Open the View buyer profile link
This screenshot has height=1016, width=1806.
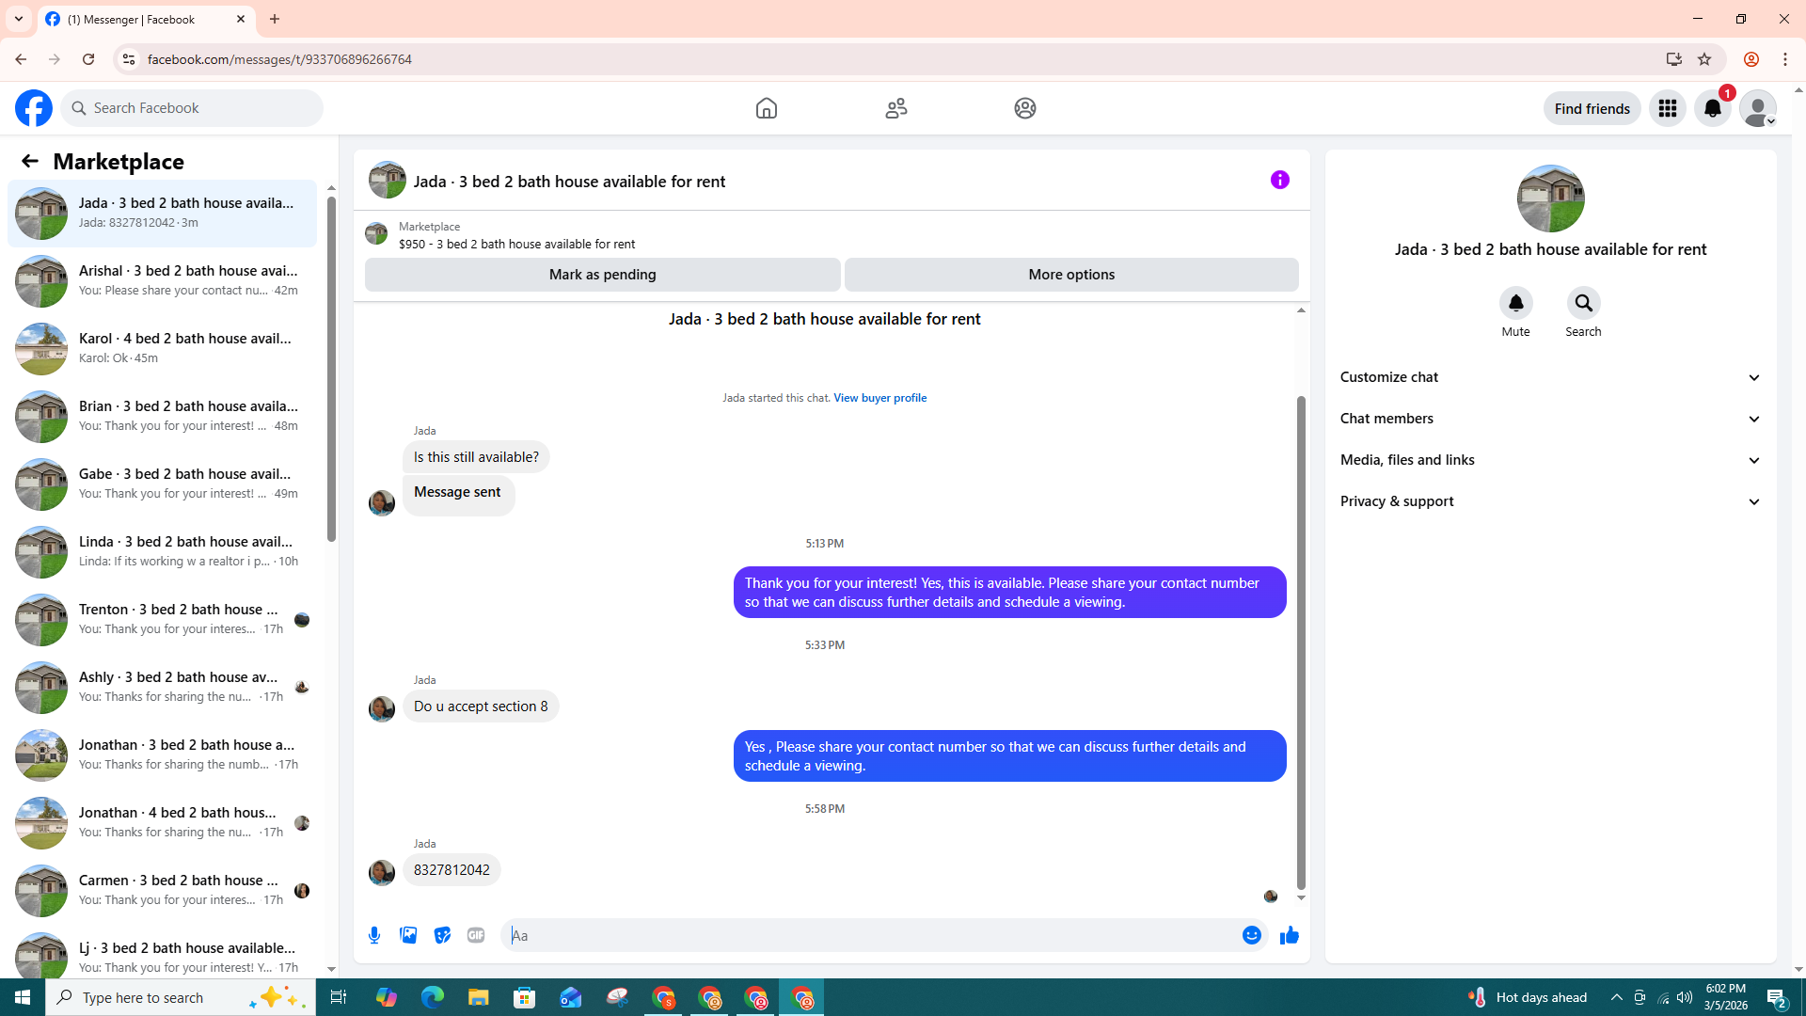(879, 398)
